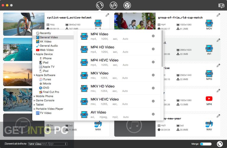Select the MKV HD Video format
Image resolution: width=227 pixels, height=148 pixels.
point(119,88)
